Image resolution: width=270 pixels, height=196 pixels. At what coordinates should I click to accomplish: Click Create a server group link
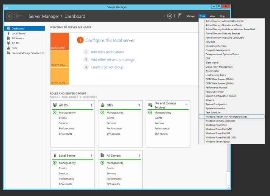click(x=107, y=67)
